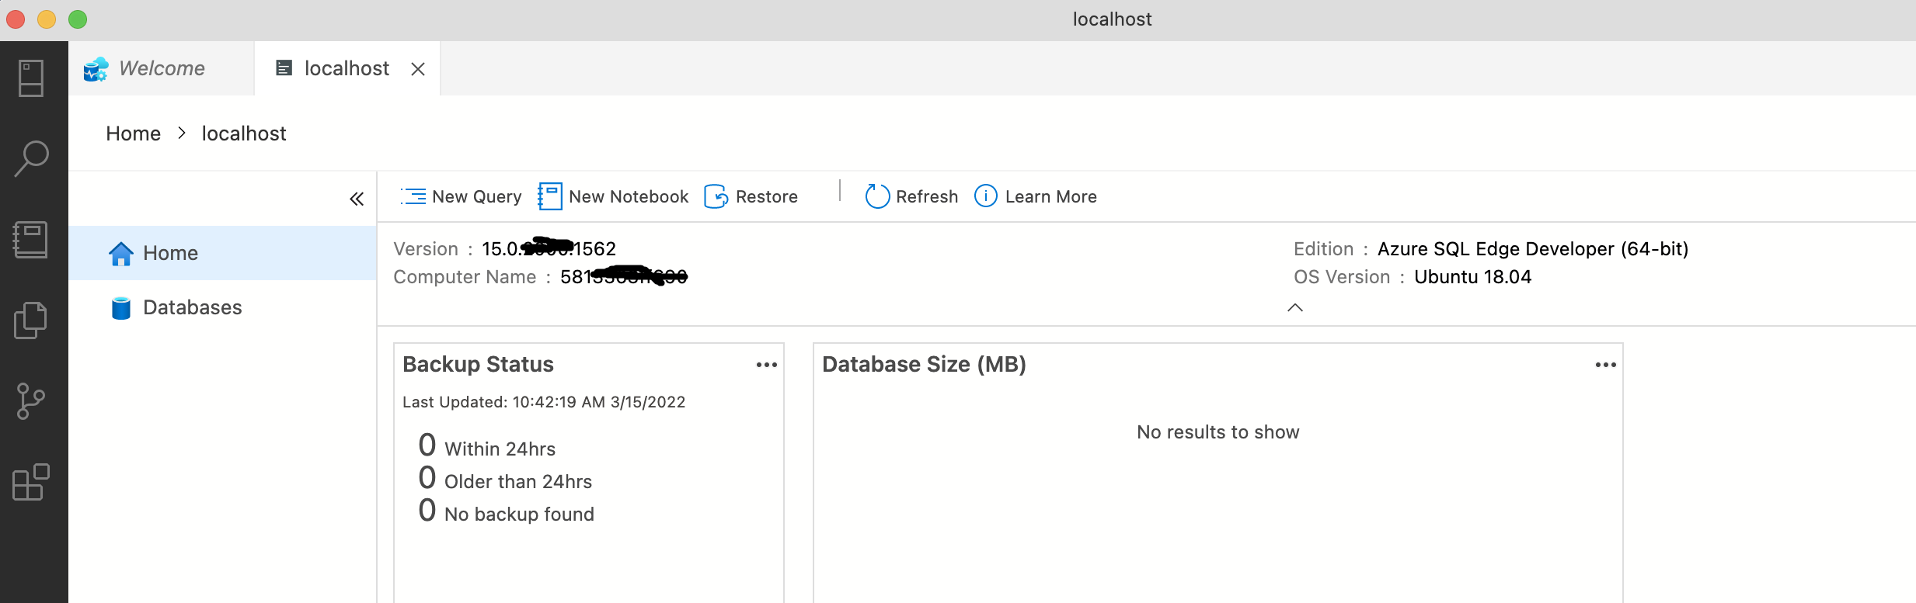Image resolution: width=1916 pixels, height=603 pixels.
Task: Click the OS Version value Ubuntu 18.04
Action: coord(1473,277)
